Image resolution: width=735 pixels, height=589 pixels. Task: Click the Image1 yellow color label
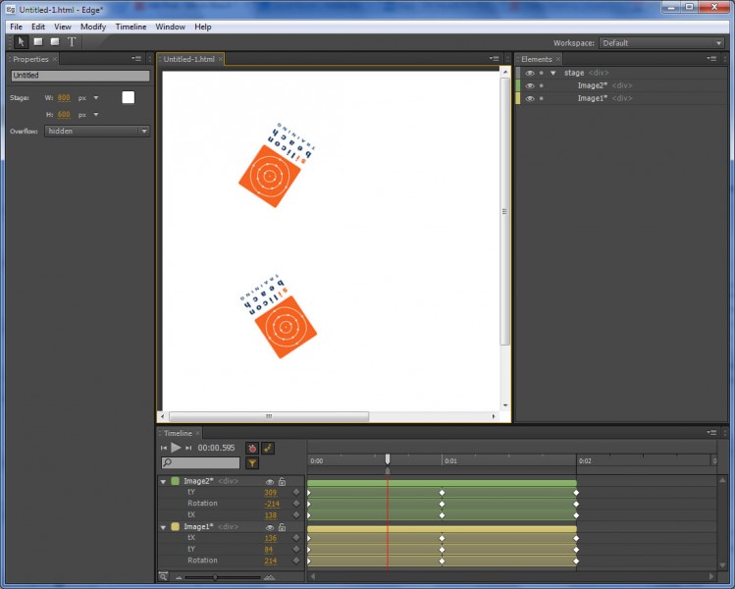[x=176, y=526]
